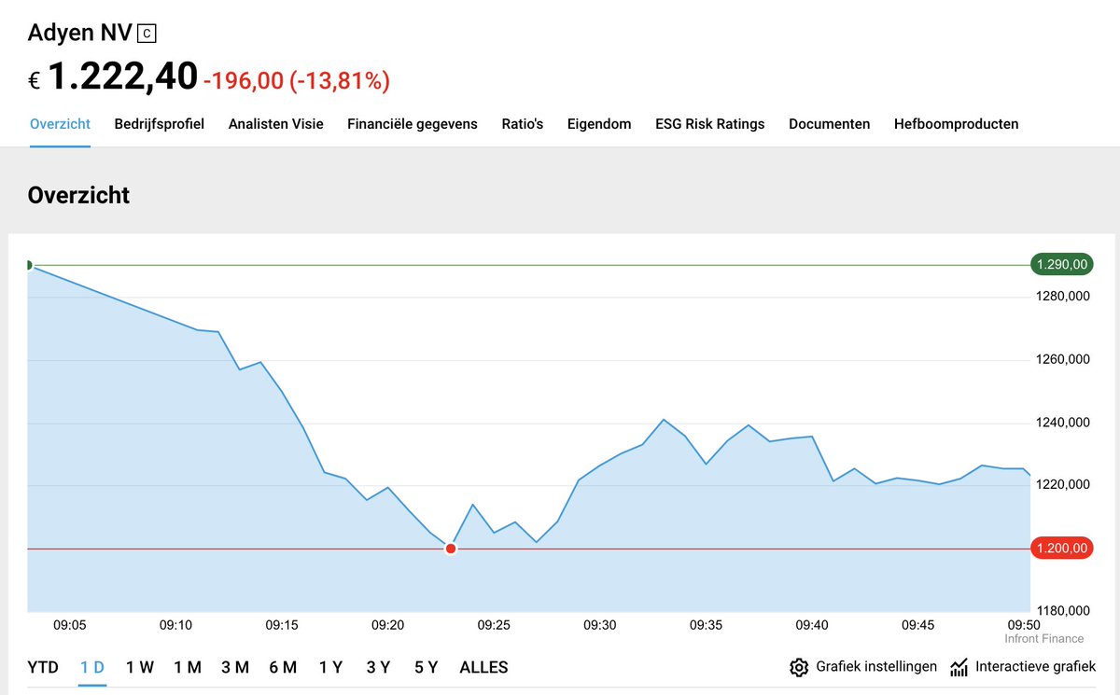Set the chart to 3 M
1120x695 pixels.
pos(235,667)
